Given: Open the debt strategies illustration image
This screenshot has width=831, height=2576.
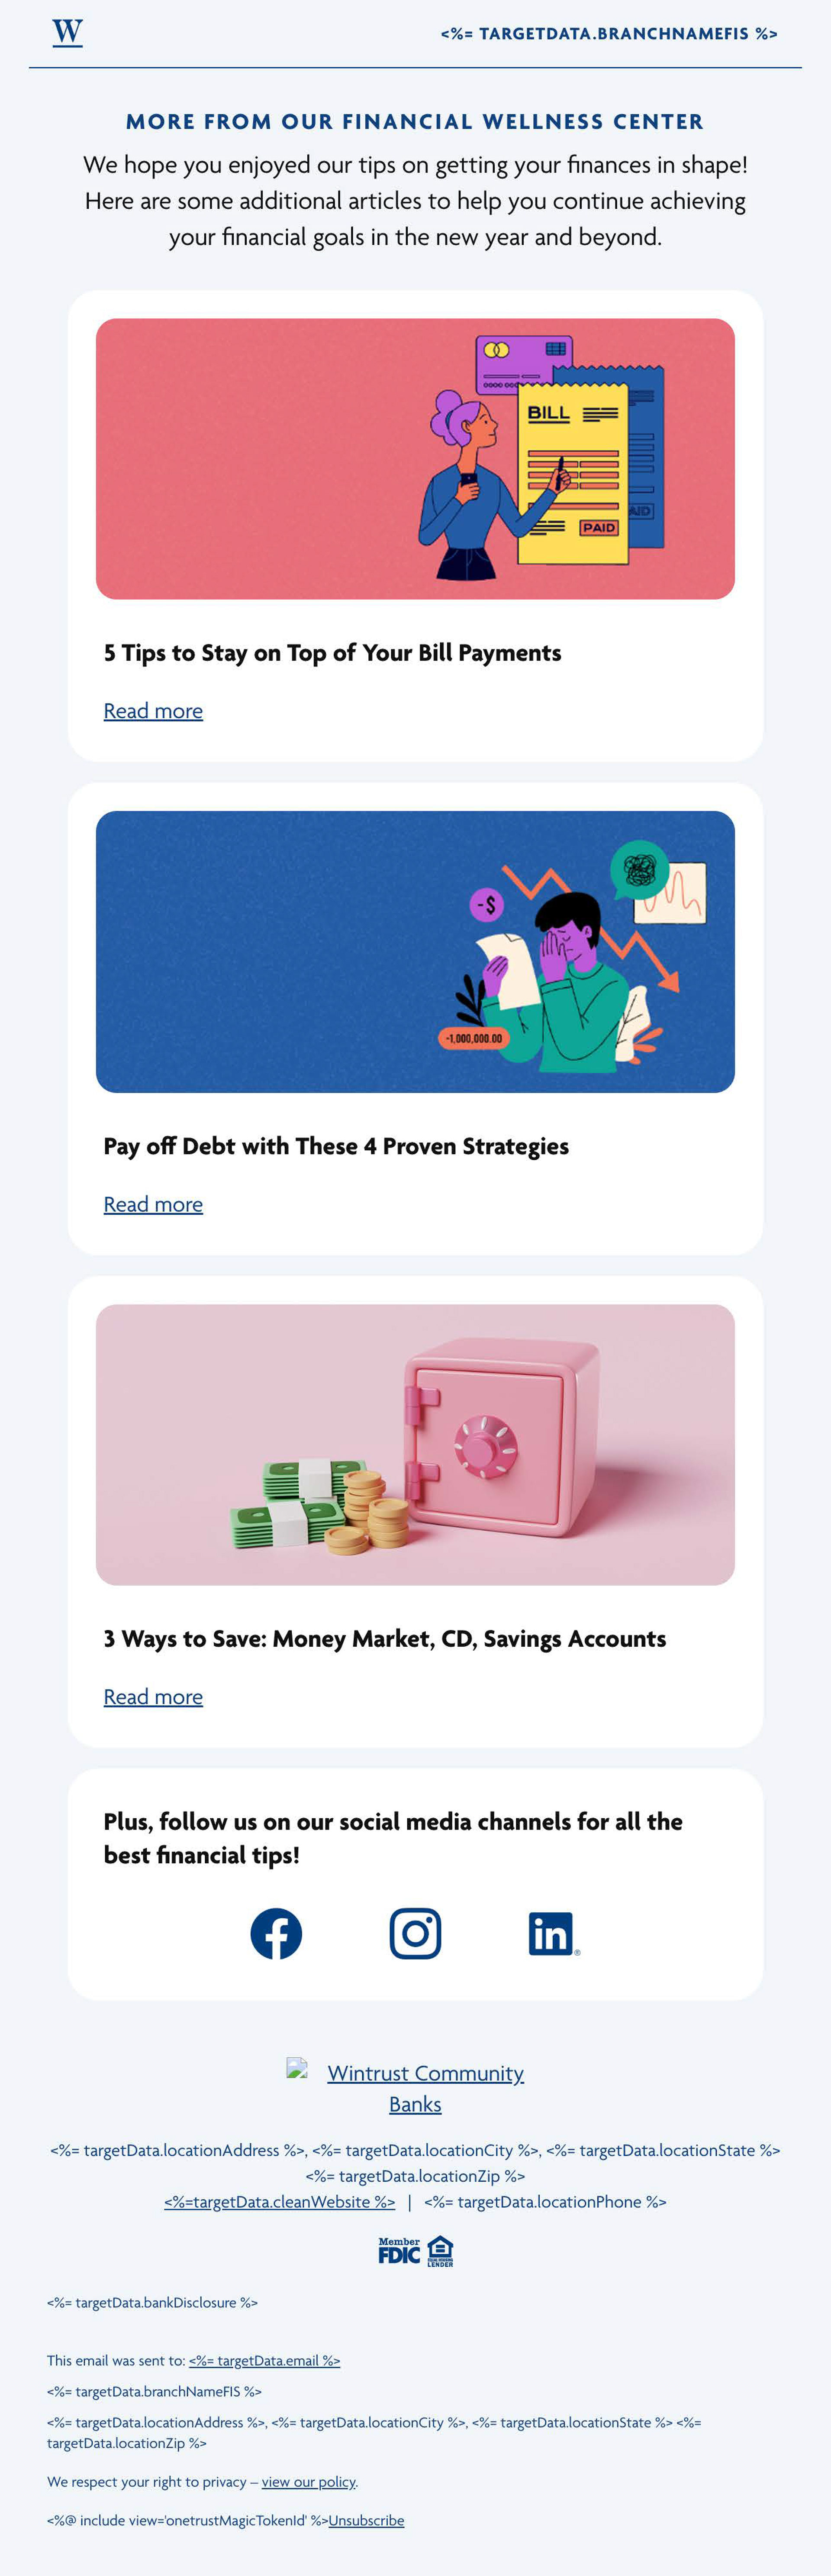Looking at the screenshot, I should [x=415, y=951].
